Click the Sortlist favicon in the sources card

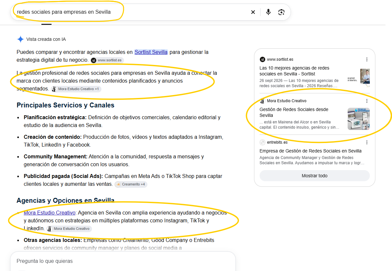click(263, 59)
